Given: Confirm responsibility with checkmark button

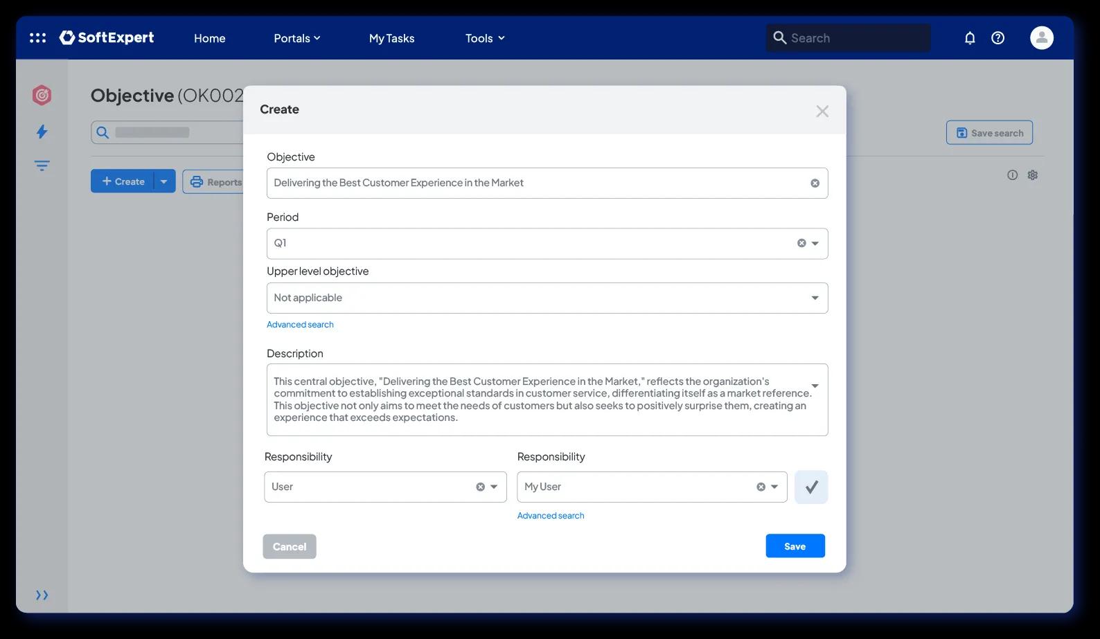Looking at the screenshot, I should 811,487.
